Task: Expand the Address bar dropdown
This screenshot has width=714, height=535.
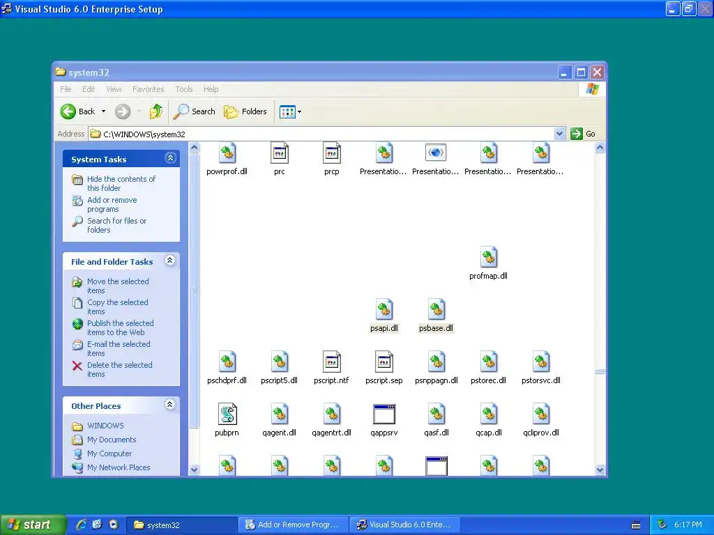Action: click(560, 134)
